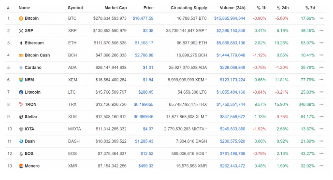Viewport: 333px width, 180px height.
Task: Click the Monero orange icon
Action: (x=21, y=166)
